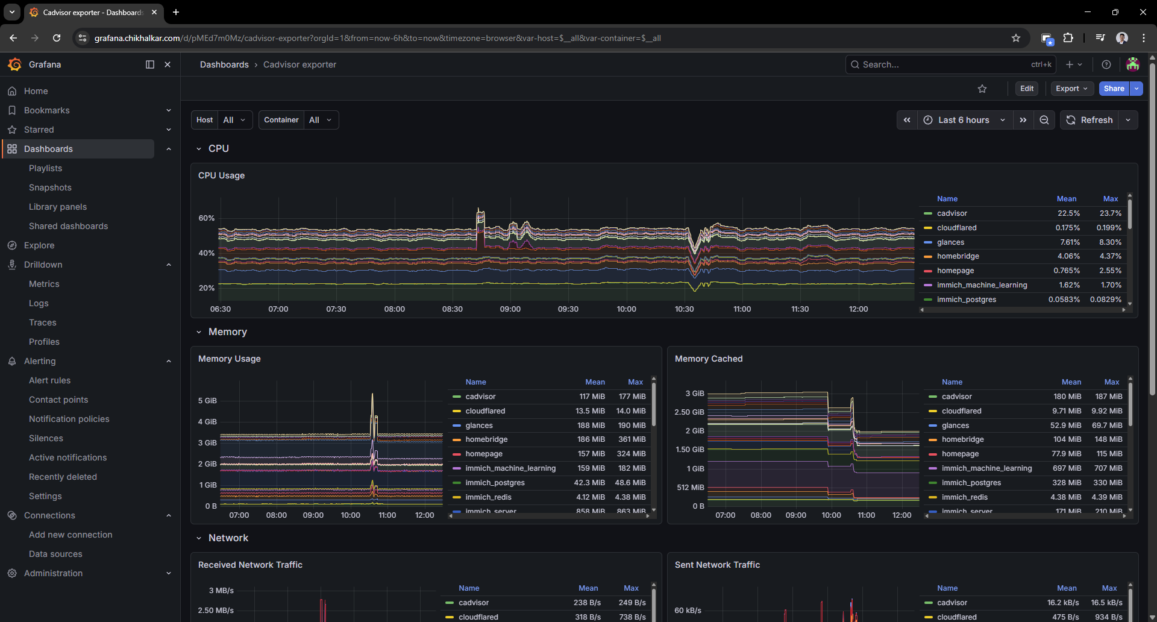Toggle the cadvisor series in CPU Usage legend
1157x622 pixels.
point(951,213)
